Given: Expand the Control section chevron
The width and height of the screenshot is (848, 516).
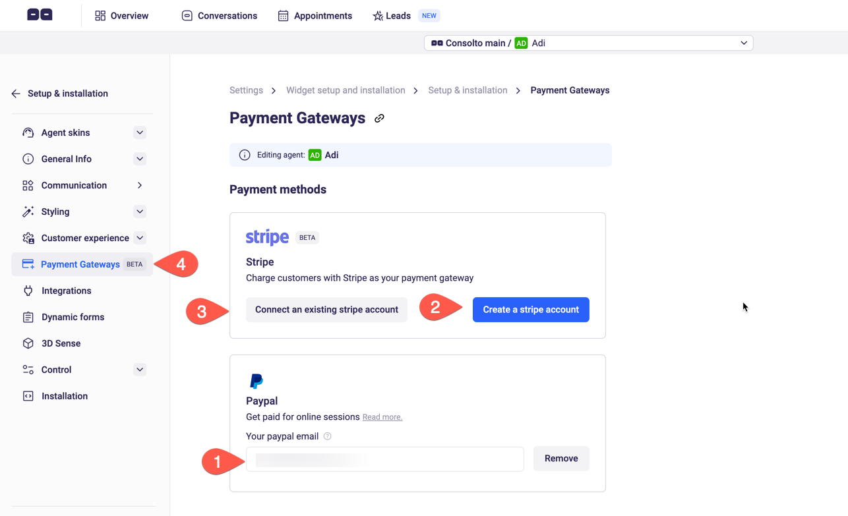Looking at the screenshot, I should tap(140, 370).
